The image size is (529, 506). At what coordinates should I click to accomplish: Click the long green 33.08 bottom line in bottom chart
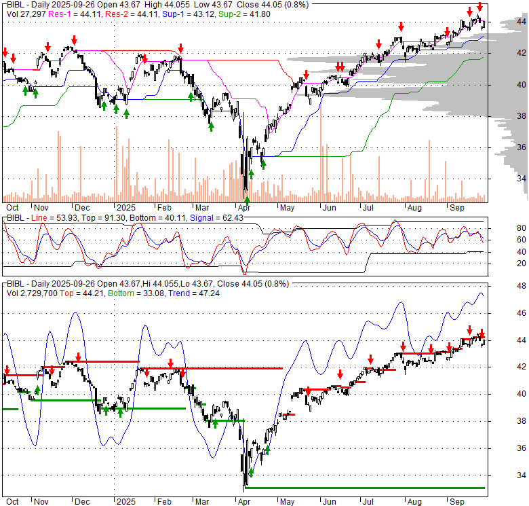[x=365, y=488]
